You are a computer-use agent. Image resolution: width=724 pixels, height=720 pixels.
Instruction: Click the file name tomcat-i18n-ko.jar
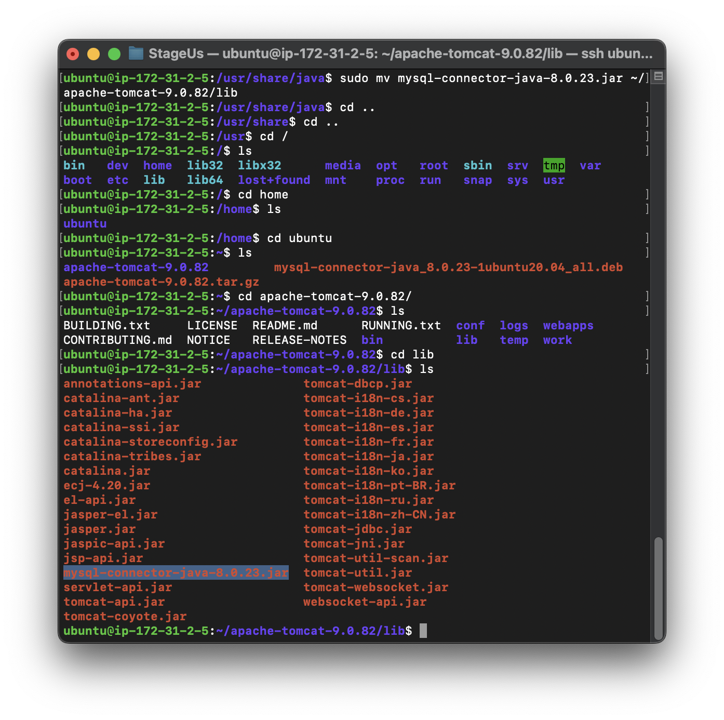tap(369, 471)
